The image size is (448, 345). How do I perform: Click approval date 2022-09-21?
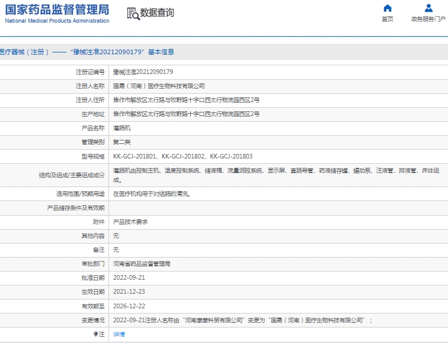[x=129, y=277]
